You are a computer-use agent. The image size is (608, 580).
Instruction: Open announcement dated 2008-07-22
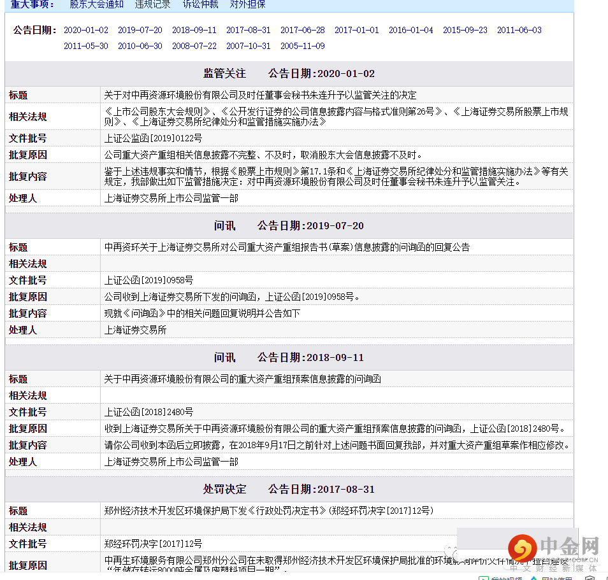[194, 46]
